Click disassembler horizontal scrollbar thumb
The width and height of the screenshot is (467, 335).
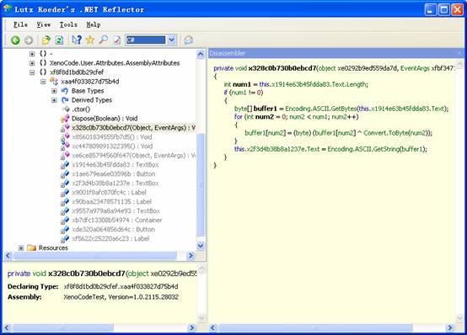(x=316, y=327)
